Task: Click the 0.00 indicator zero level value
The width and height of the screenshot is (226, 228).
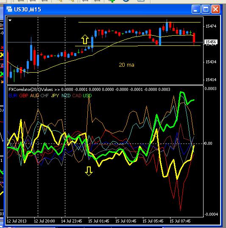Action: [208, 144]
